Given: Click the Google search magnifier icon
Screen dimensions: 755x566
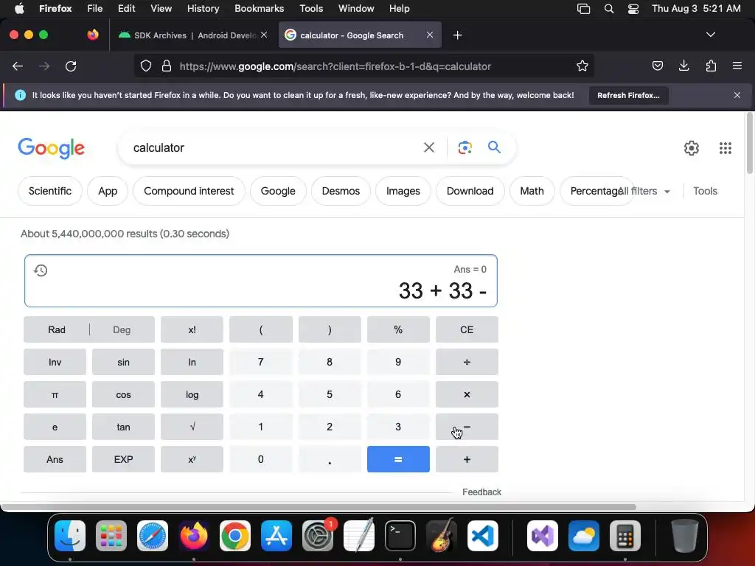Looking at the screenshot, I should coord(494,147).
